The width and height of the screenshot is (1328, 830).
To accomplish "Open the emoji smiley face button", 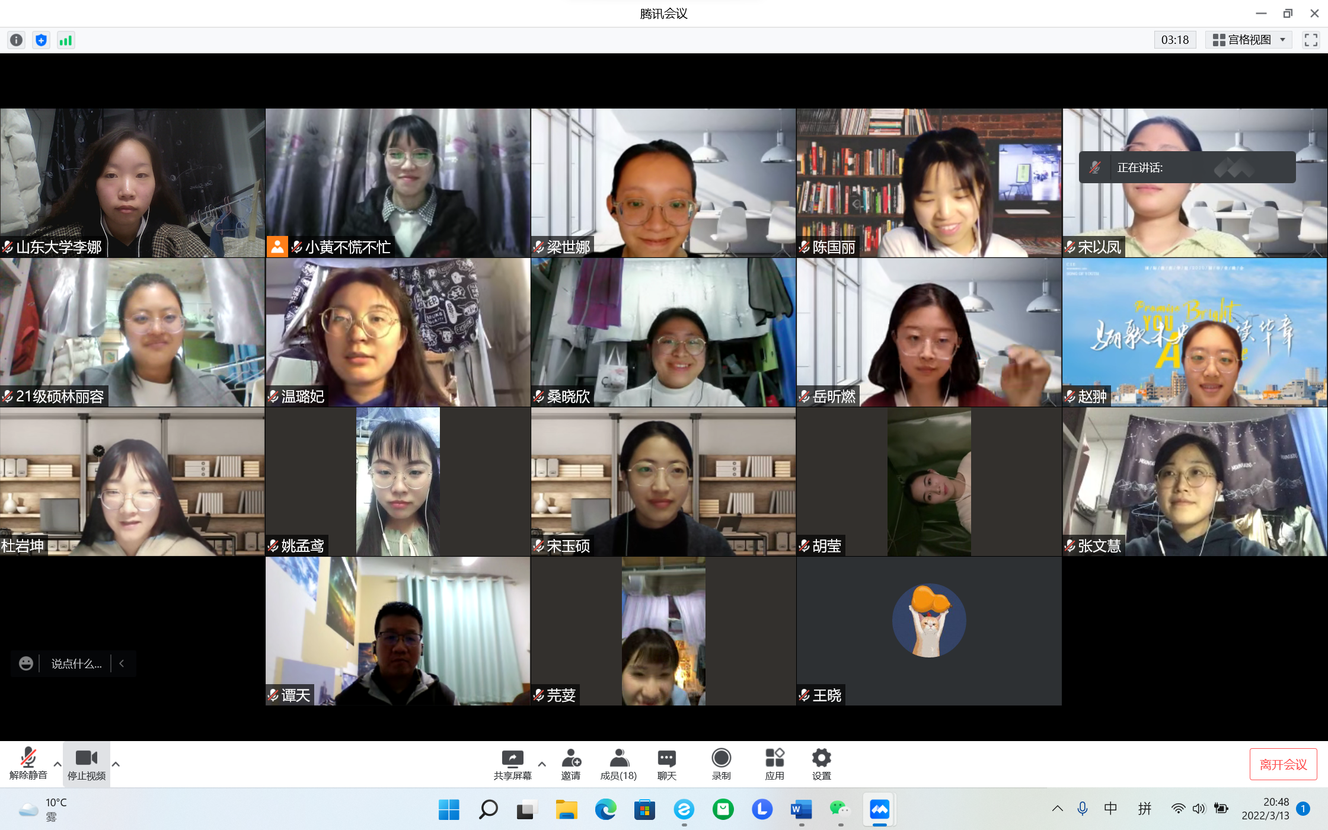I will [25, 663].
